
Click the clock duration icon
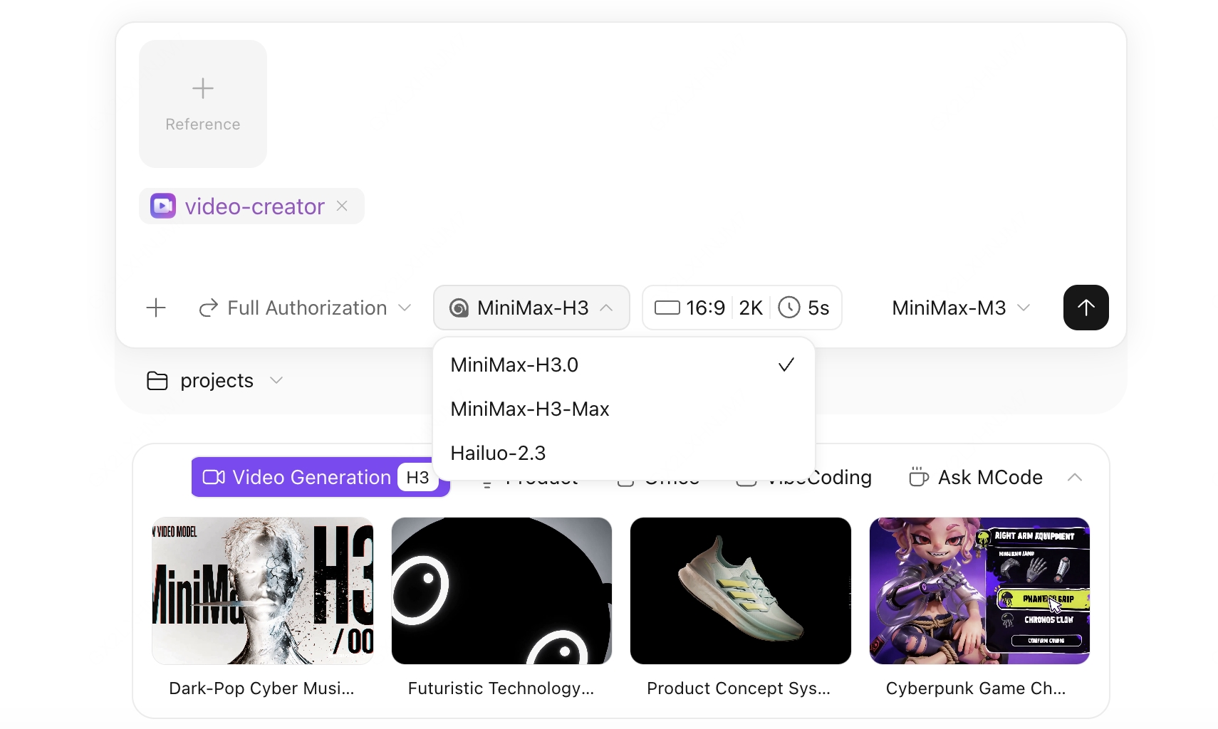point(789,308)
